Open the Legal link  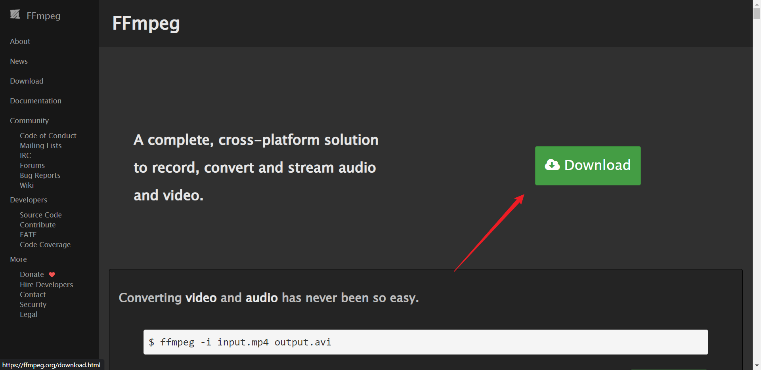[29, 314]
